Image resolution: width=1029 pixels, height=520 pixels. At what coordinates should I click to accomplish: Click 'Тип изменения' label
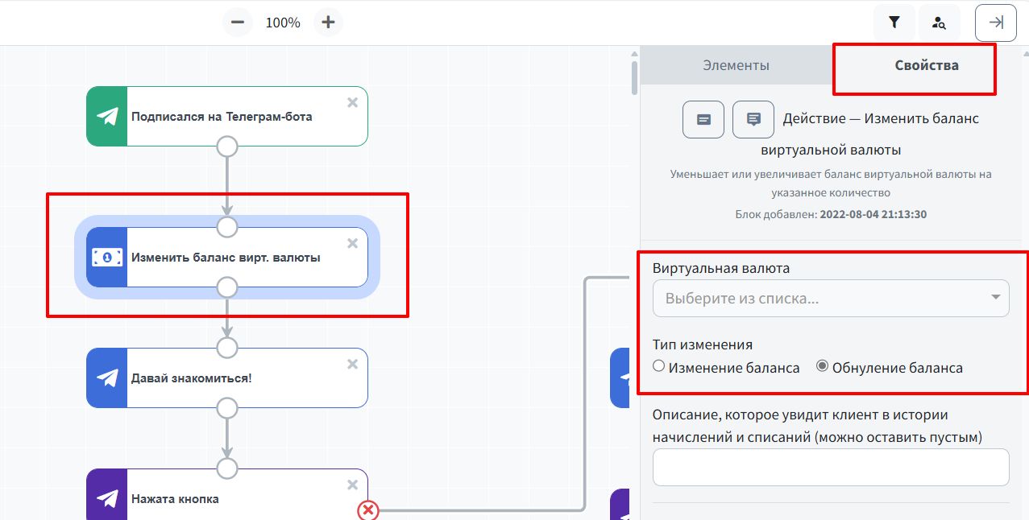click(703, 345)
